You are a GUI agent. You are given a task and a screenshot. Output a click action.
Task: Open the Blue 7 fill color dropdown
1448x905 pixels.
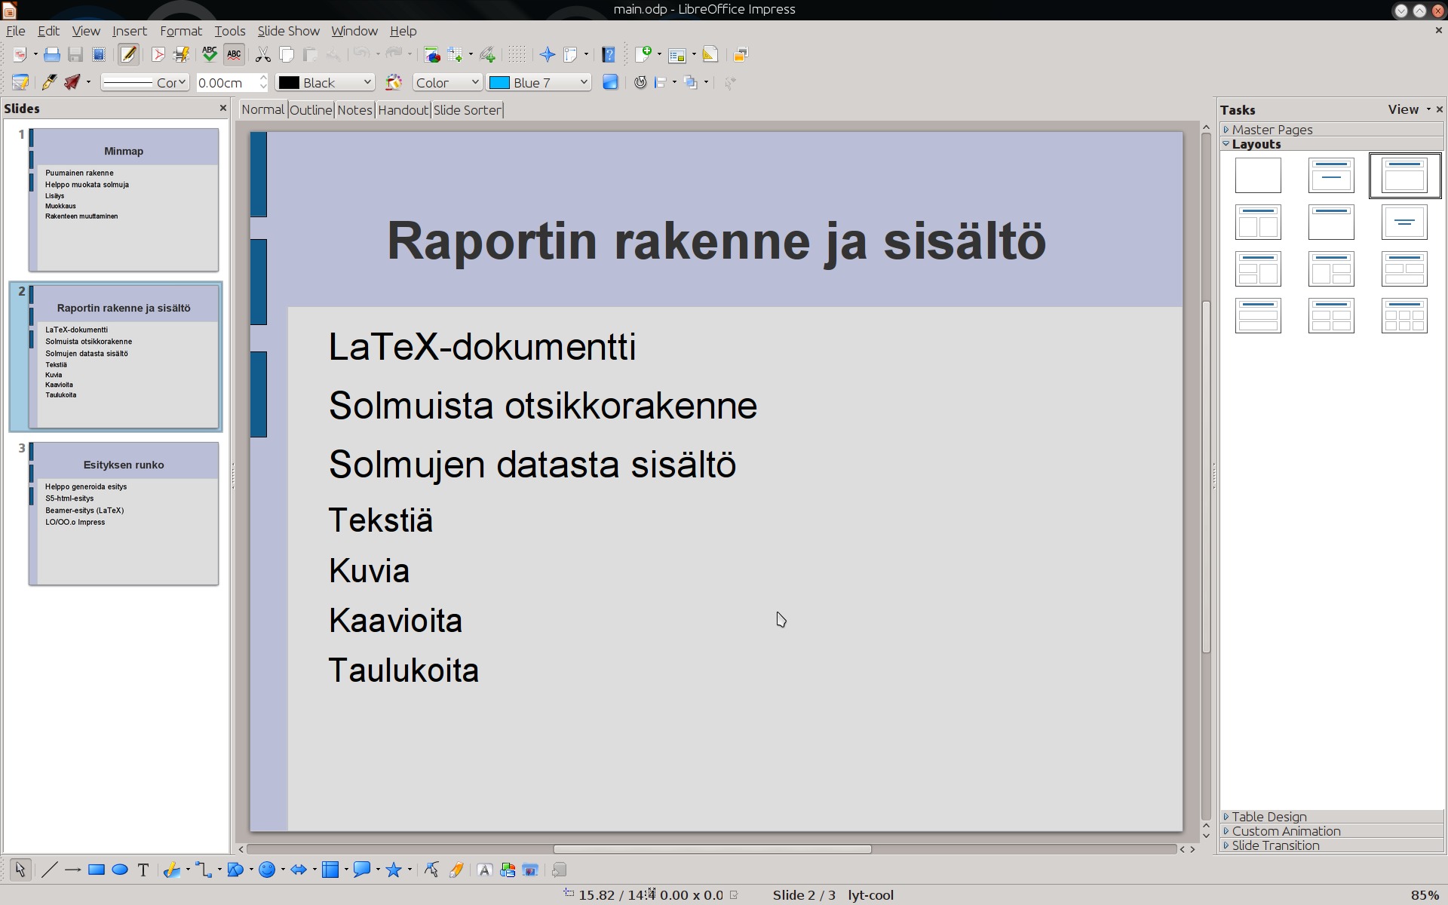pyautogui.click(x=538, y=82)
